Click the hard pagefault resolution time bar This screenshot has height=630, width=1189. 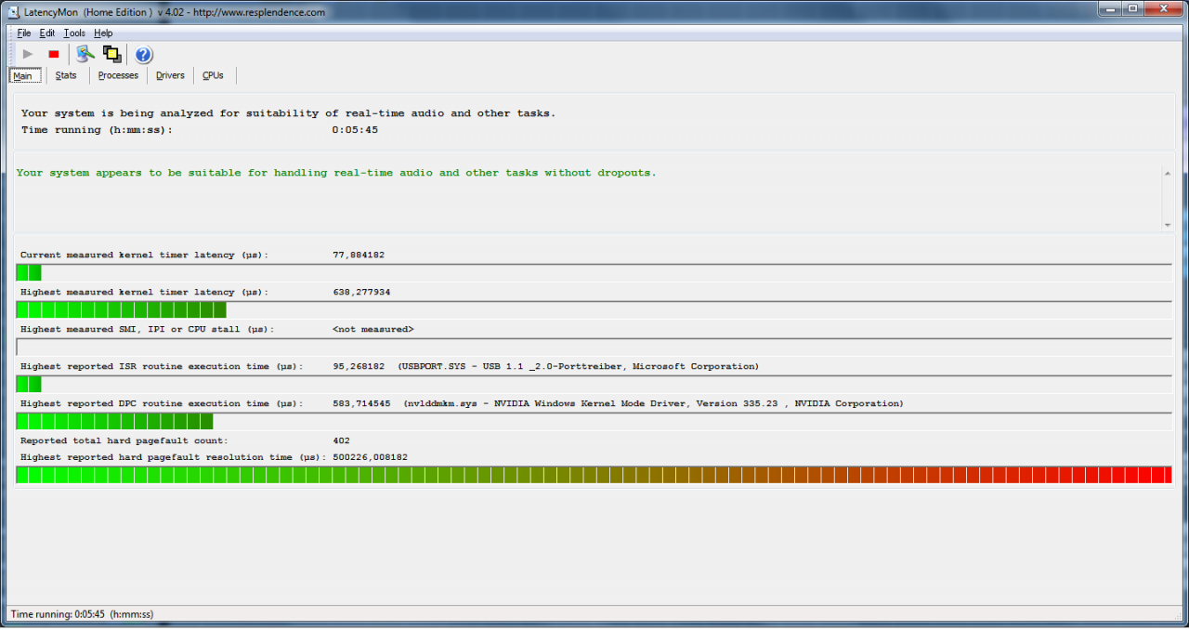click(594, 475)
